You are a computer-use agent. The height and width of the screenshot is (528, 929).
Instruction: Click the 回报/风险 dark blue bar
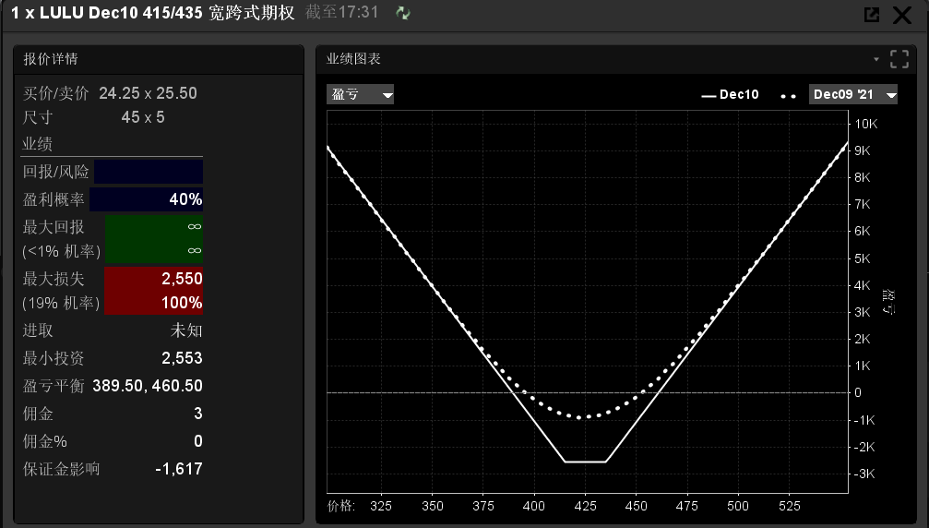point(149,172)
